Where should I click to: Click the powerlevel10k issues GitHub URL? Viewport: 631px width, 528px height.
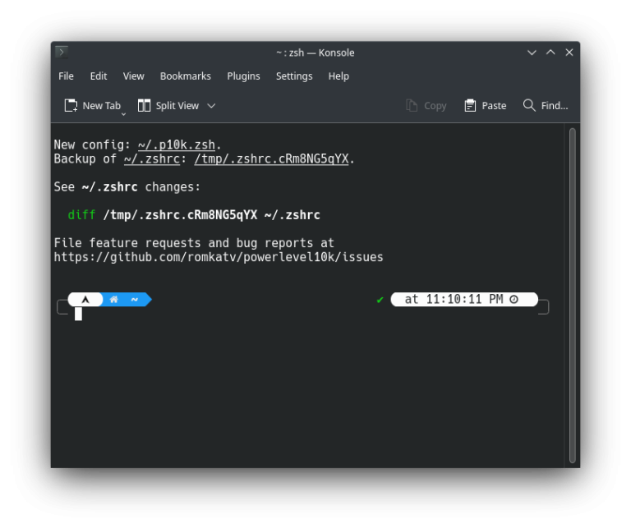tap(219, 257)
